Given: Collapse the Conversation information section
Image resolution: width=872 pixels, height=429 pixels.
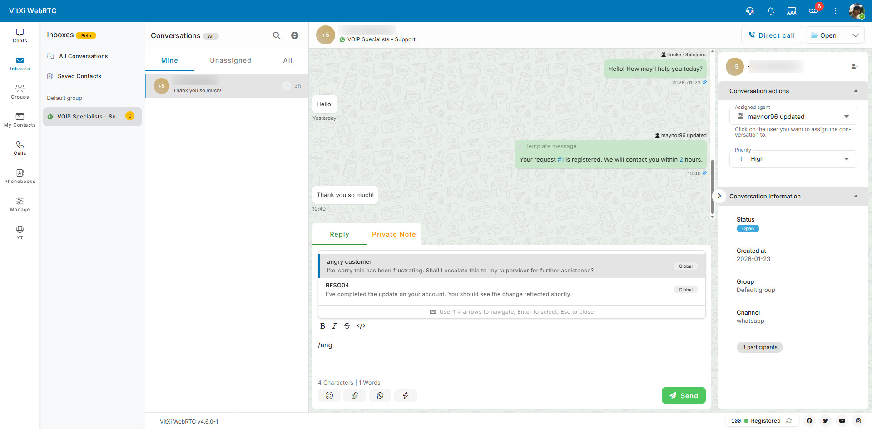Looking at the screenshot, I should (x=856, y=196).
